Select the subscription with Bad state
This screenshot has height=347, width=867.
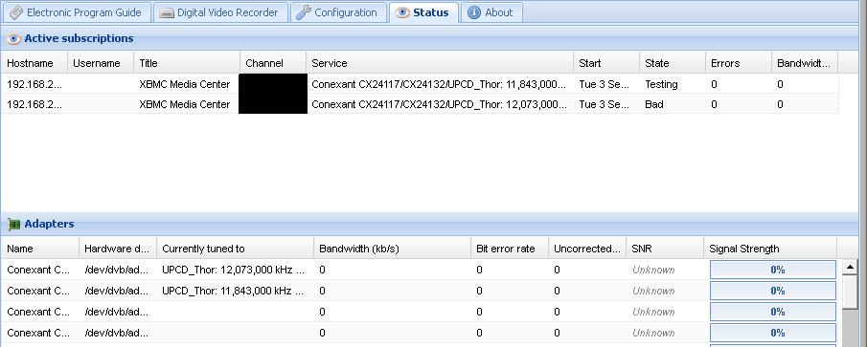coord(421,103)
